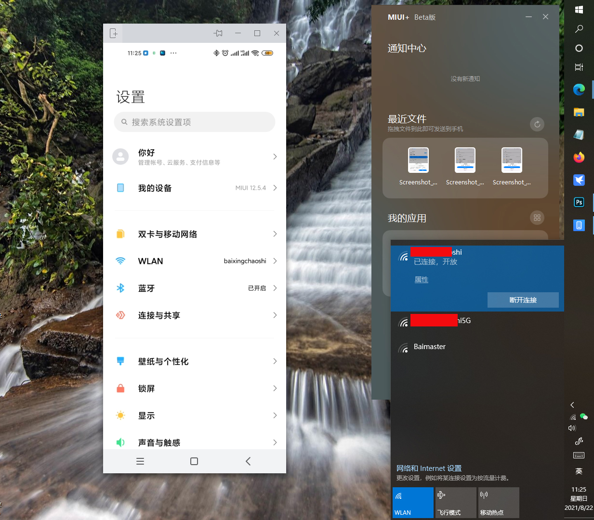Open the Windows Start menu
This screenshot has height=520, width=594.
(579, 10)
